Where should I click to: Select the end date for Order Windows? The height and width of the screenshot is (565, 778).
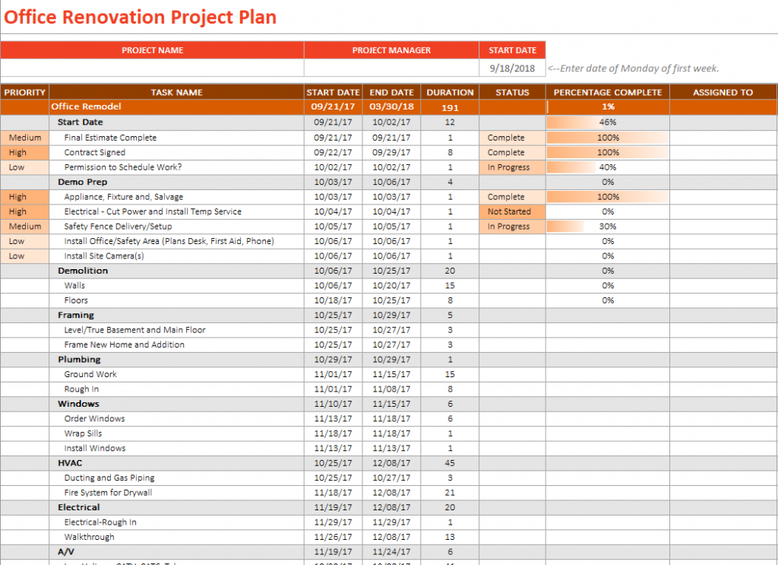point(391,418)
